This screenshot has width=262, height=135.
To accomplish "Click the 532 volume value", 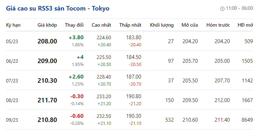I will [x=169, y=120].
